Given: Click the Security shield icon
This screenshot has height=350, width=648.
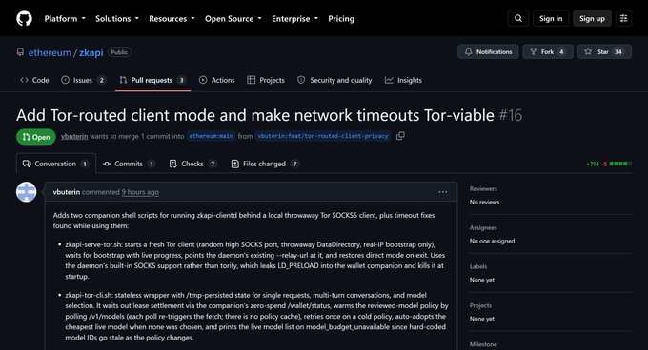Looking at the screenshot, I should click(301, 80).
